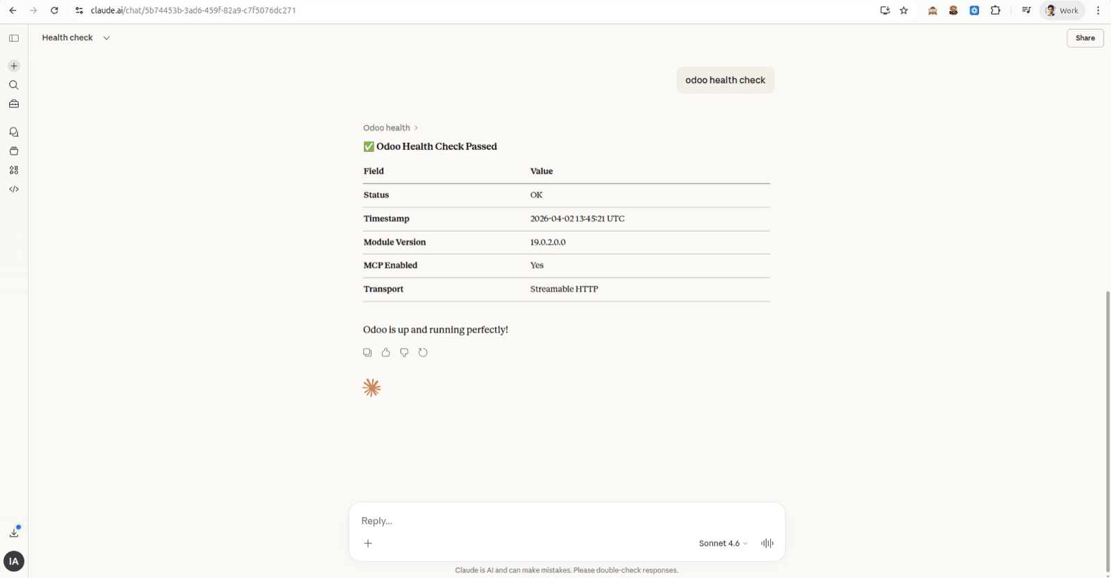1111x578 pixels.
Task: Click the Reply text field
Action: [567, 520]
